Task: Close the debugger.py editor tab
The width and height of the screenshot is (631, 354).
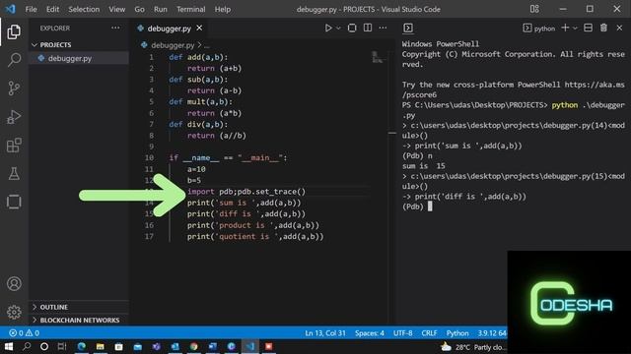Action: (199, 29)
